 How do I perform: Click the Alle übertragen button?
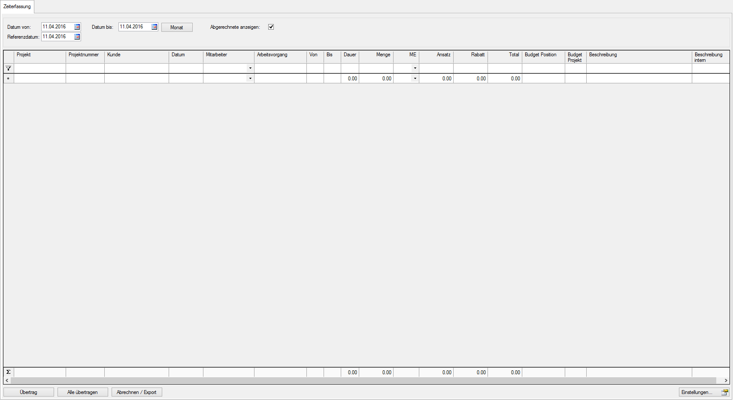pyautogui.click(x=82, y=392)
